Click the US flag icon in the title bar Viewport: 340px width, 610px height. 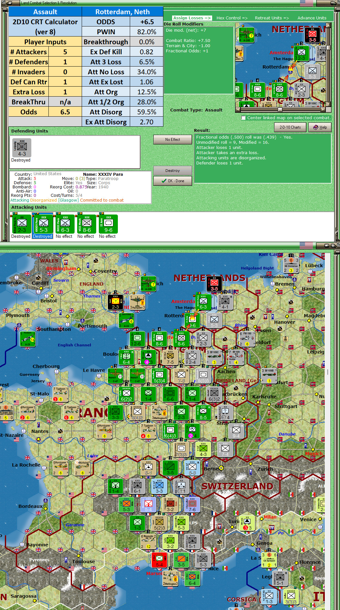coord(306,3)
